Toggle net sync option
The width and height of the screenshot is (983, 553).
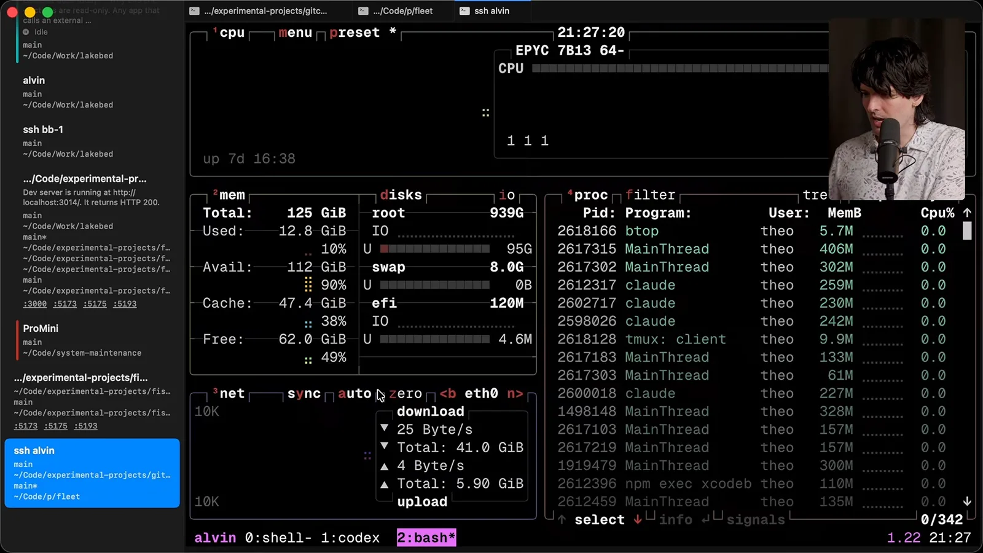pyautogui.click(x=304, y=393)
